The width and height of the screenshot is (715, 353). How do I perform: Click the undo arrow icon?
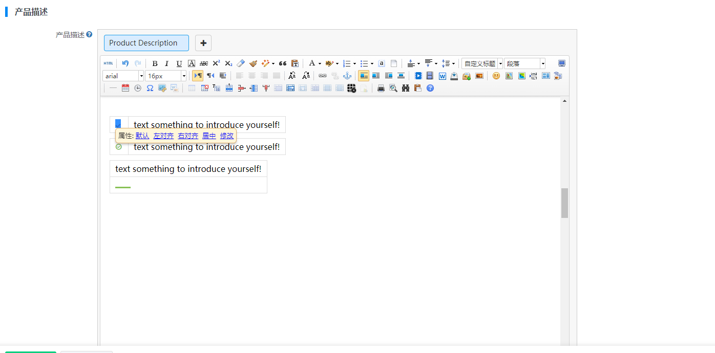pos(125,63)
